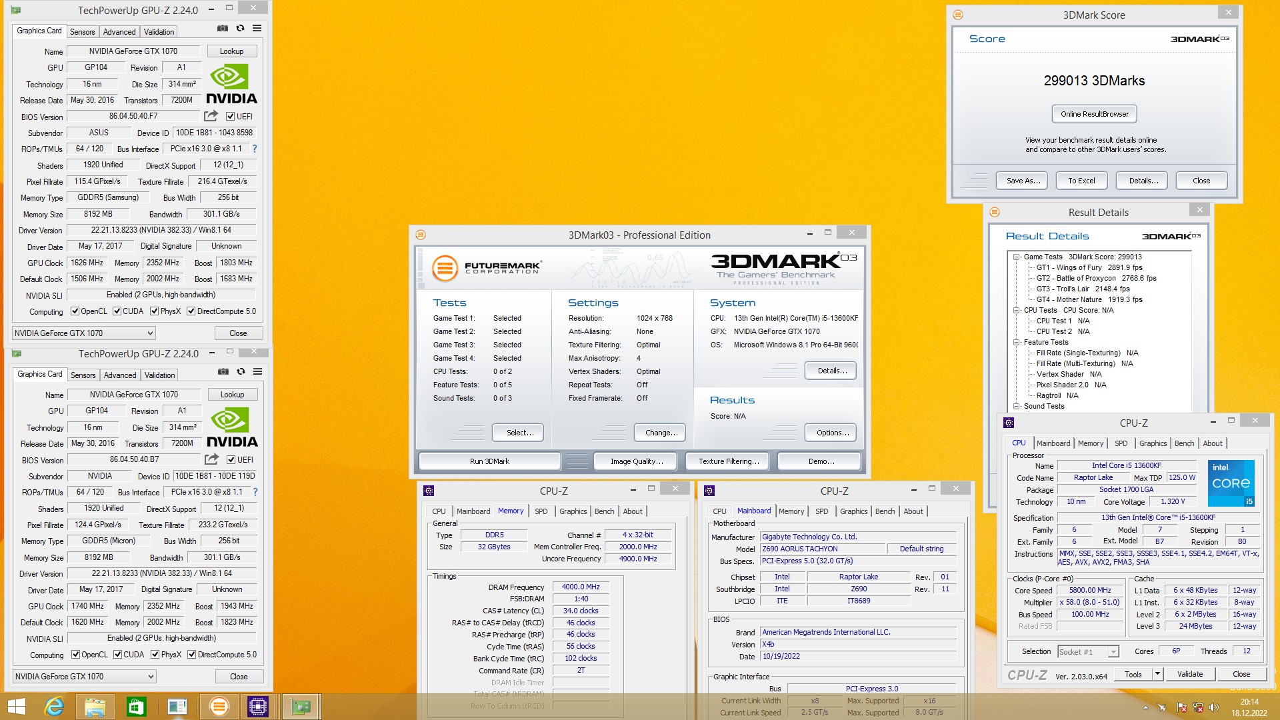Click the NVIDIA logo in top GPU-Z window
The width and height of the screenshot is (1280, 720).
(x=231, y=84)
